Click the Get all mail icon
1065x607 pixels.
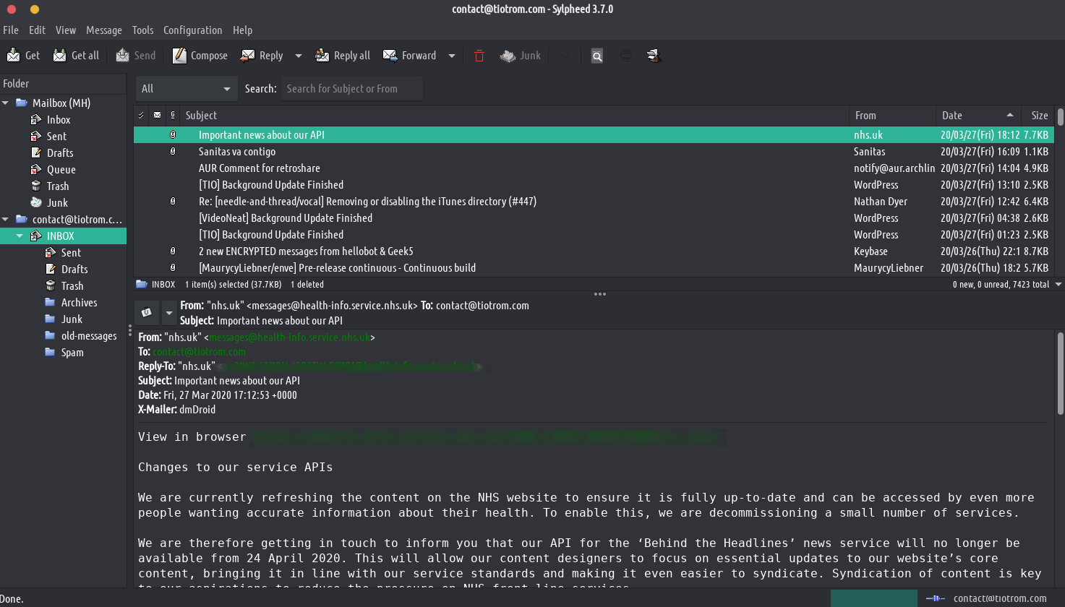60,56
